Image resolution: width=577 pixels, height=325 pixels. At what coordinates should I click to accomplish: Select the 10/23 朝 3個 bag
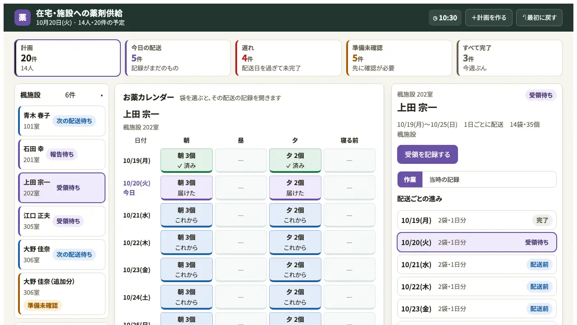pos(187,270)
